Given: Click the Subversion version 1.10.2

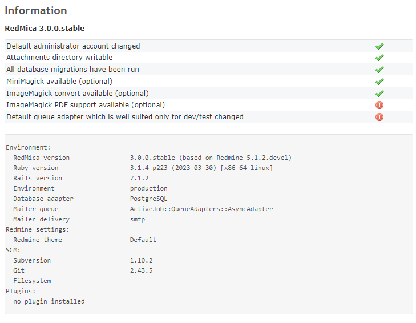Looking at the screenshot, I should (x=141, y=260).
